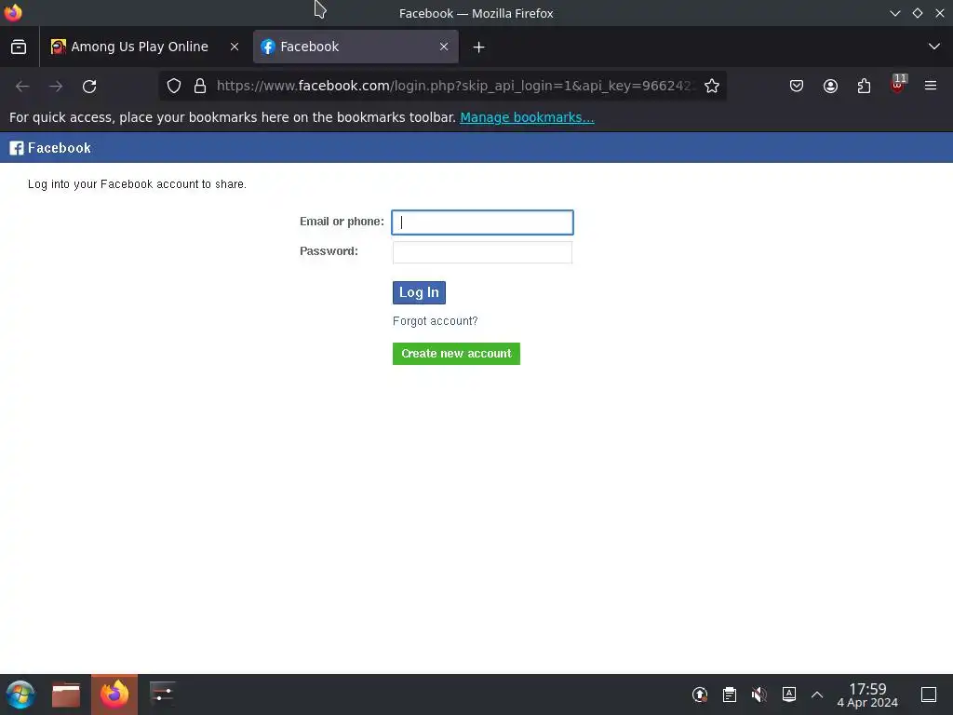Maximize the Firefox window

click(918, 13)
